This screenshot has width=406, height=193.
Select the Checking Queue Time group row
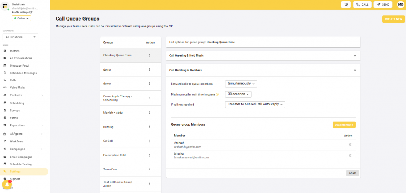(x=130, y=55)
